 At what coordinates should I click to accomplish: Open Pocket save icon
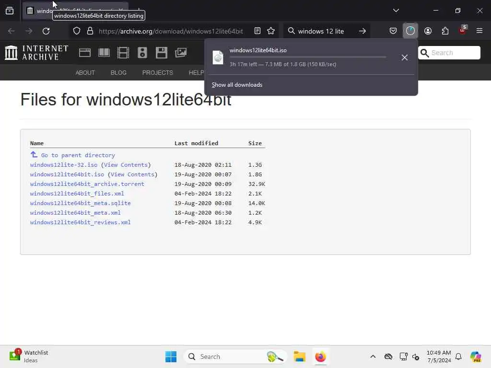point(393,31)
